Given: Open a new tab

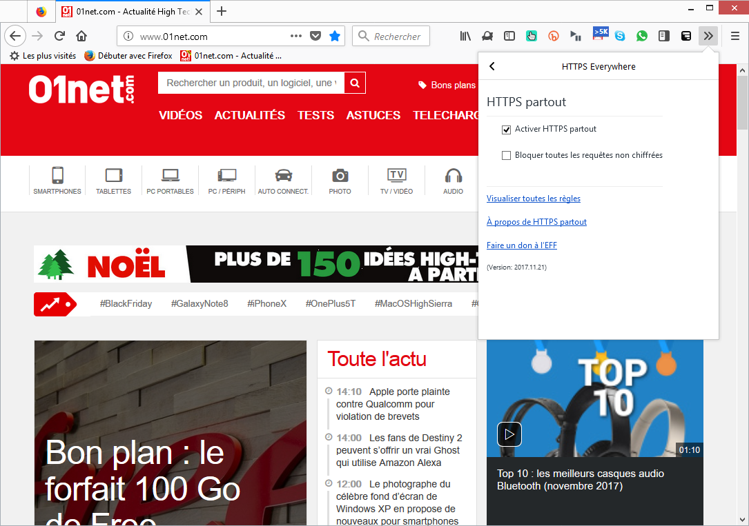Looking at the screenshot, I should [x=222, y=12].
